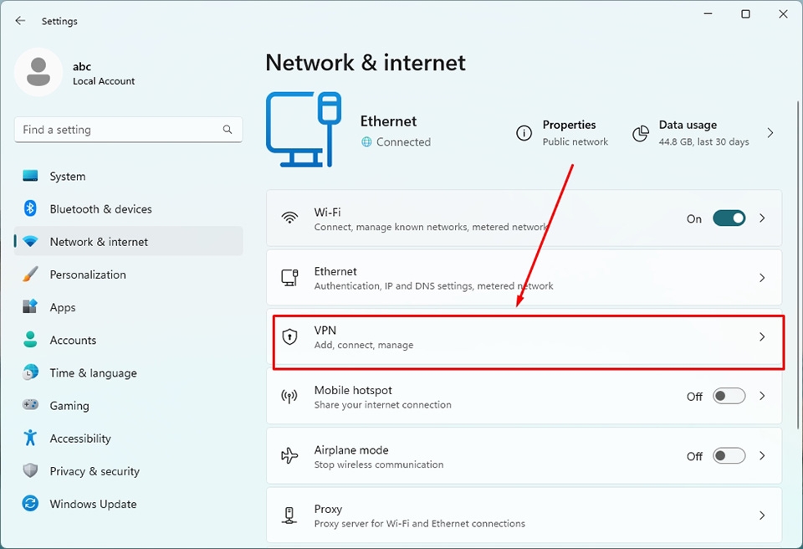Turn off the Wi-Fi toggle
The image size is (803, 549).
point(729,218)
